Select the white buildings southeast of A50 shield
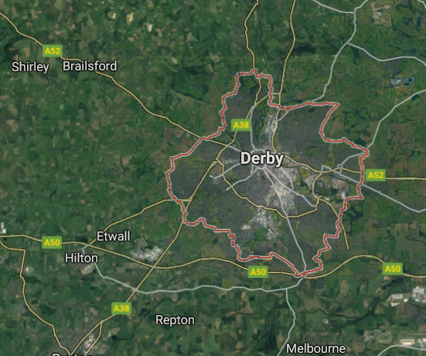 point(419,294)
